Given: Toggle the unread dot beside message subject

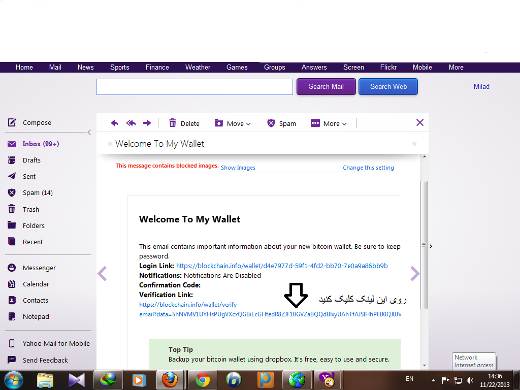Looking at the screenshot, I should [110, 144].
